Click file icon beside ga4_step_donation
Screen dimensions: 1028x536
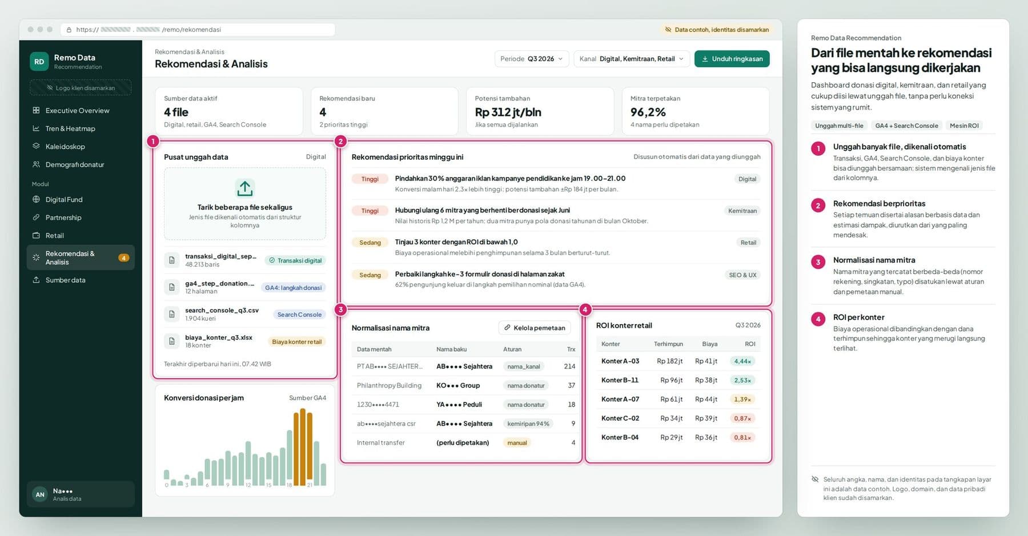171,287
